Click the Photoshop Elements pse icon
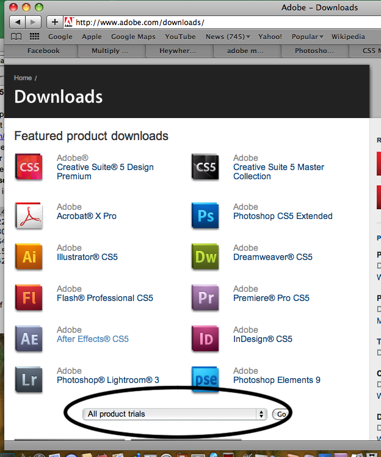The width and height of the screenshot is (381, 457). tap(205, 380)
